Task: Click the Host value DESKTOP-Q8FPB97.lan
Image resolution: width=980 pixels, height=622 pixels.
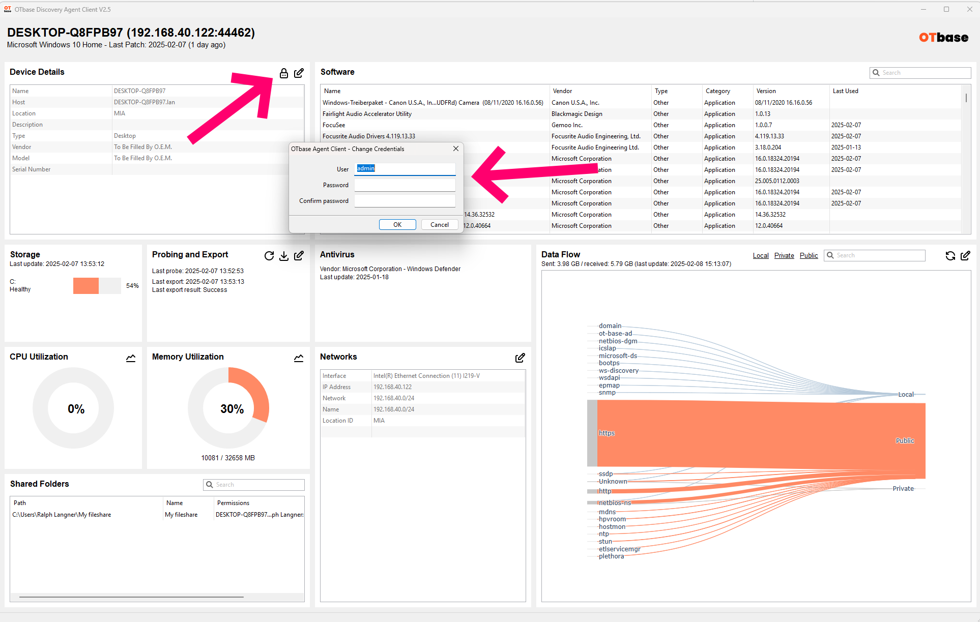Action: 144,102
